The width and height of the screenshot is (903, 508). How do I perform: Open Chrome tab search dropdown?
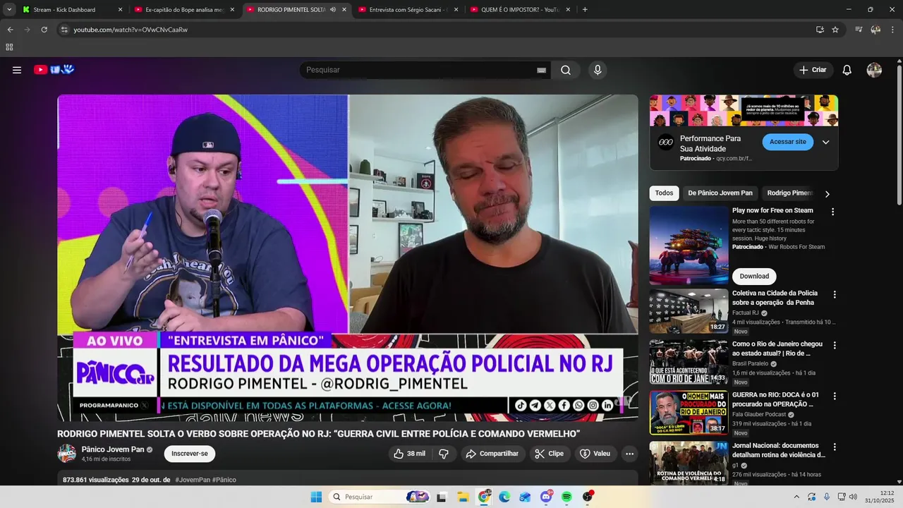coord(9,10)
